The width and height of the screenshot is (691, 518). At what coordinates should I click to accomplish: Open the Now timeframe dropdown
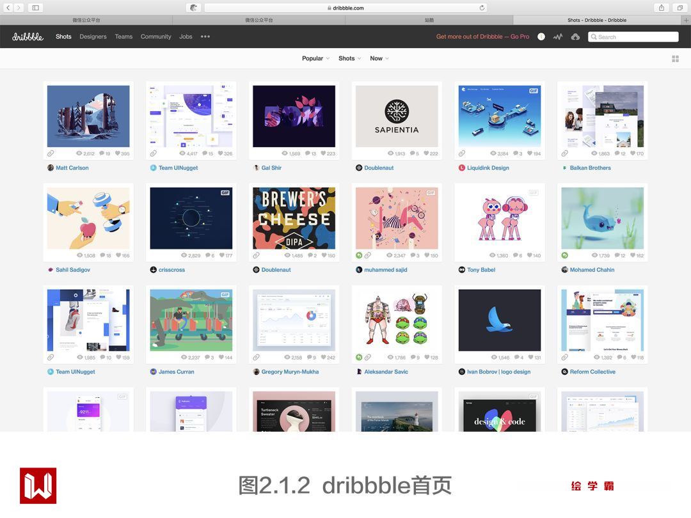click(x=379, y=58)
